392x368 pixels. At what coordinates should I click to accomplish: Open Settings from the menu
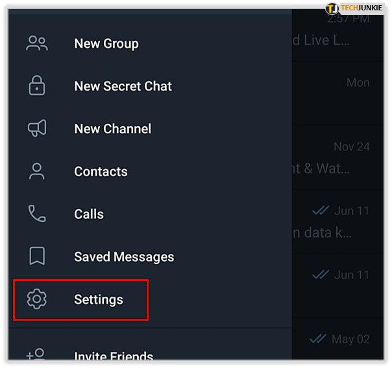coord(98,299)
